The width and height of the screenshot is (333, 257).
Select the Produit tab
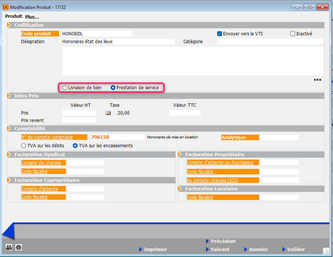coord(13,16)
